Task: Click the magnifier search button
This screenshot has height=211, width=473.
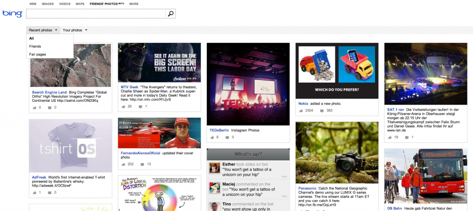Action: (x=171, y=13)
